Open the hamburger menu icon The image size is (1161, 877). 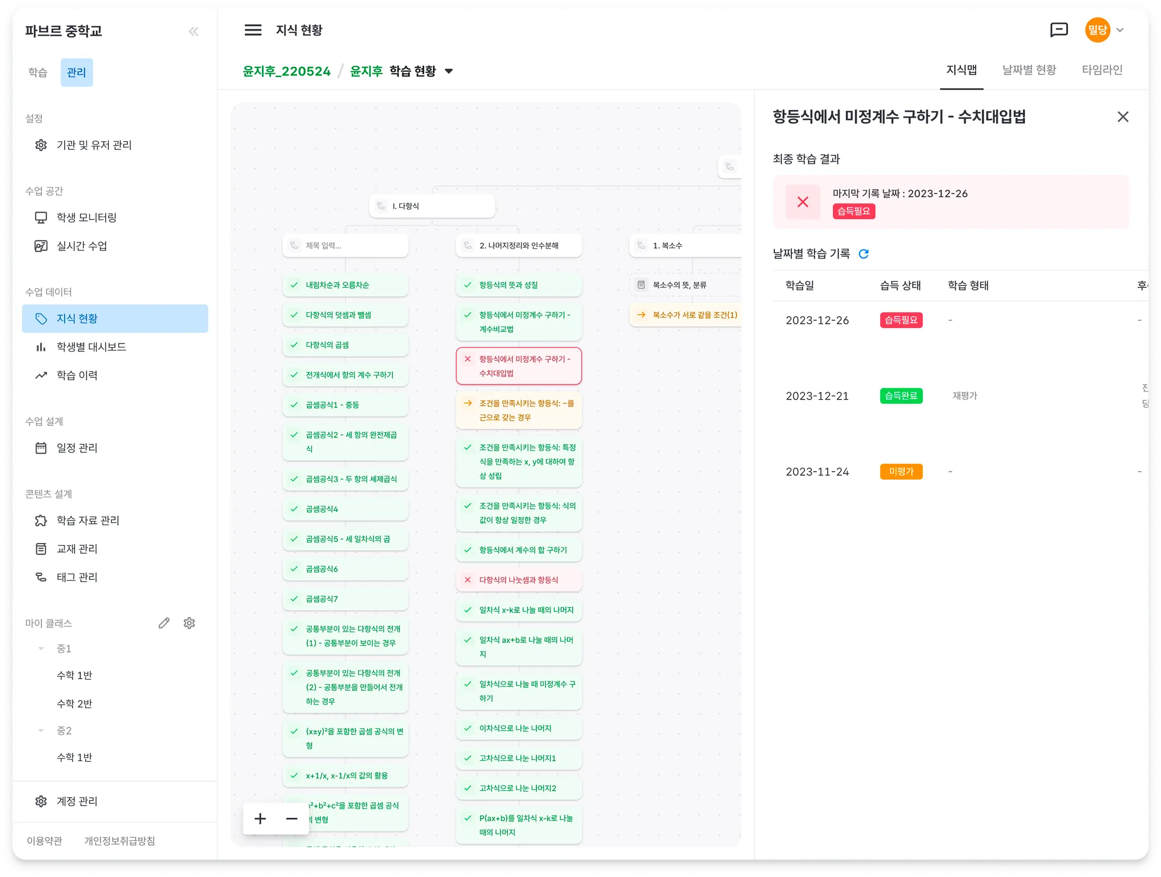pyautogui.click(x=253, y=30)
